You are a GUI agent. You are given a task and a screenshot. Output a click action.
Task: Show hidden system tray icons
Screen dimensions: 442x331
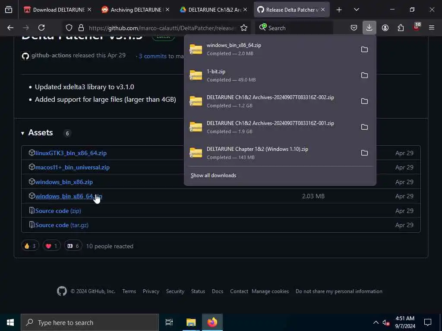click(x=376, y=322)
